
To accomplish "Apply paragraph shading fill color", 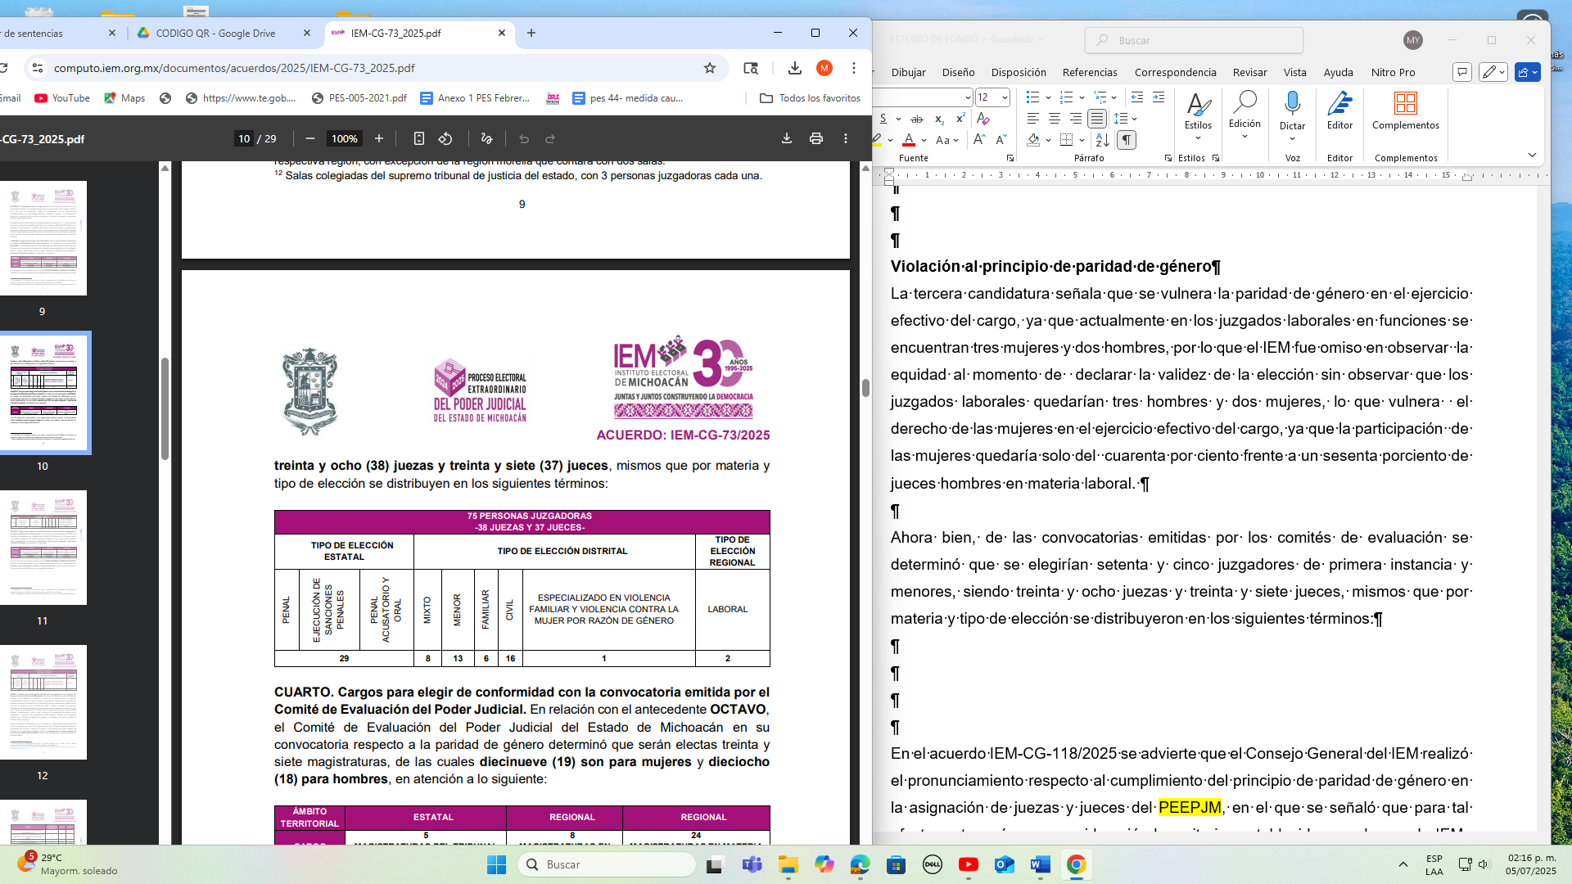I will [x=1033, y=140].
